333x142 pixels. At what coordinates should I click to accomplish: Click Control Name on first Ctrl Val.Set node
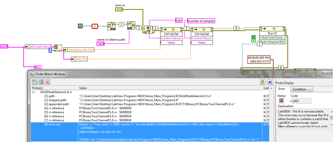click(171, 38)
